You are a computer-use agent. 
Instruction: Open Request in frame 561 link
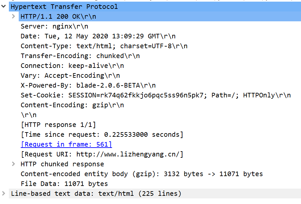pos(66,144)
